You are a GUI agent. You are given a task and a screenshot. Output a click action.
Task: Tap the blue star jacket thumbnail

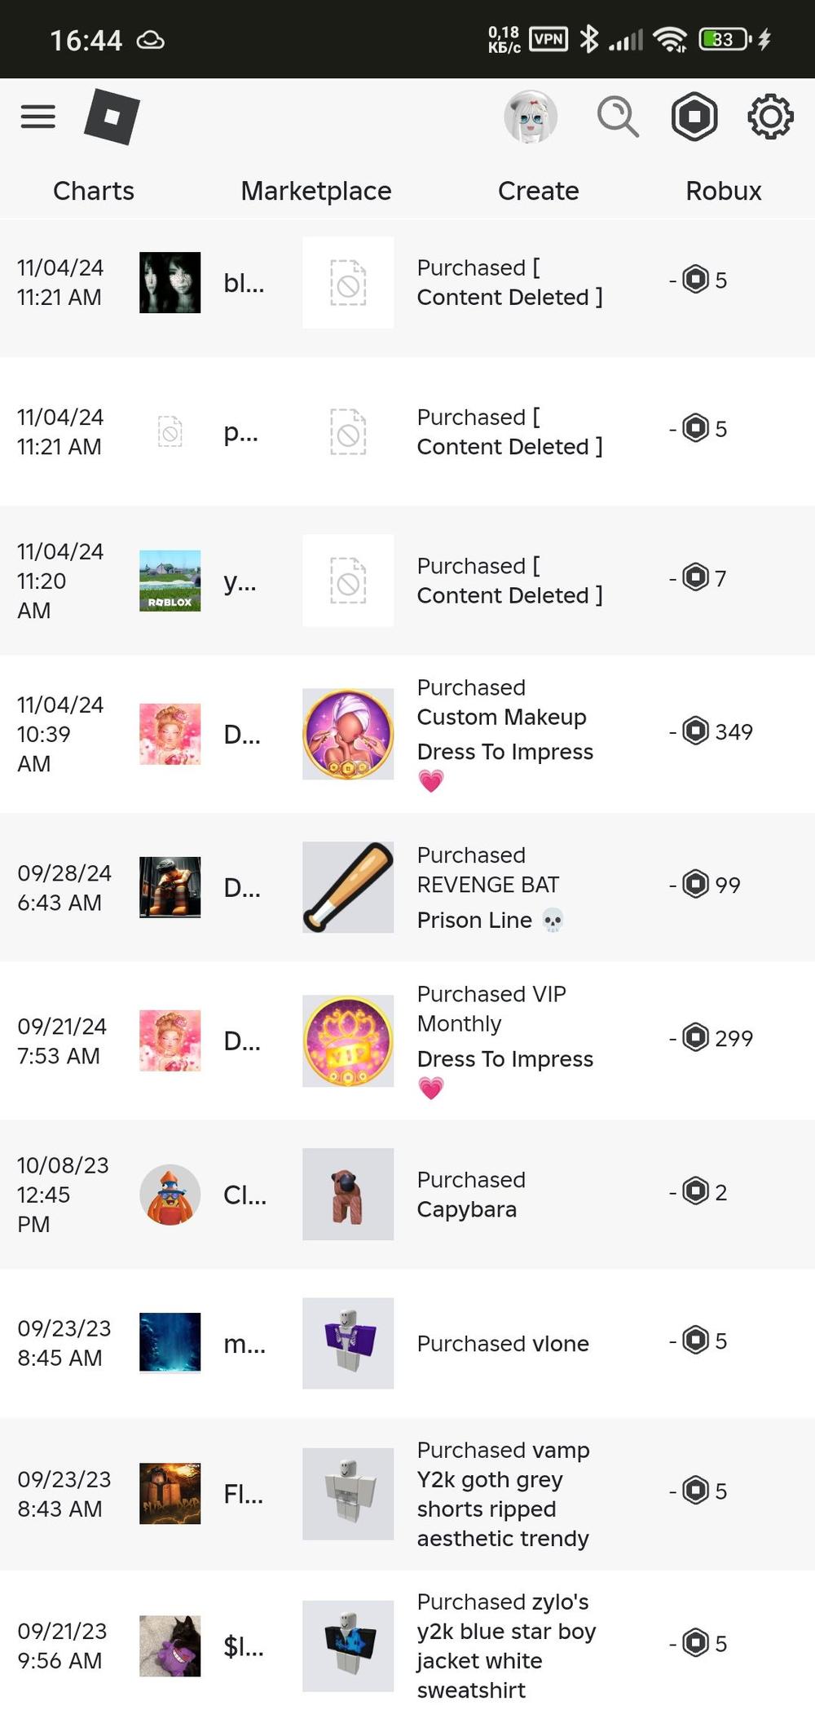point(348,1646)
